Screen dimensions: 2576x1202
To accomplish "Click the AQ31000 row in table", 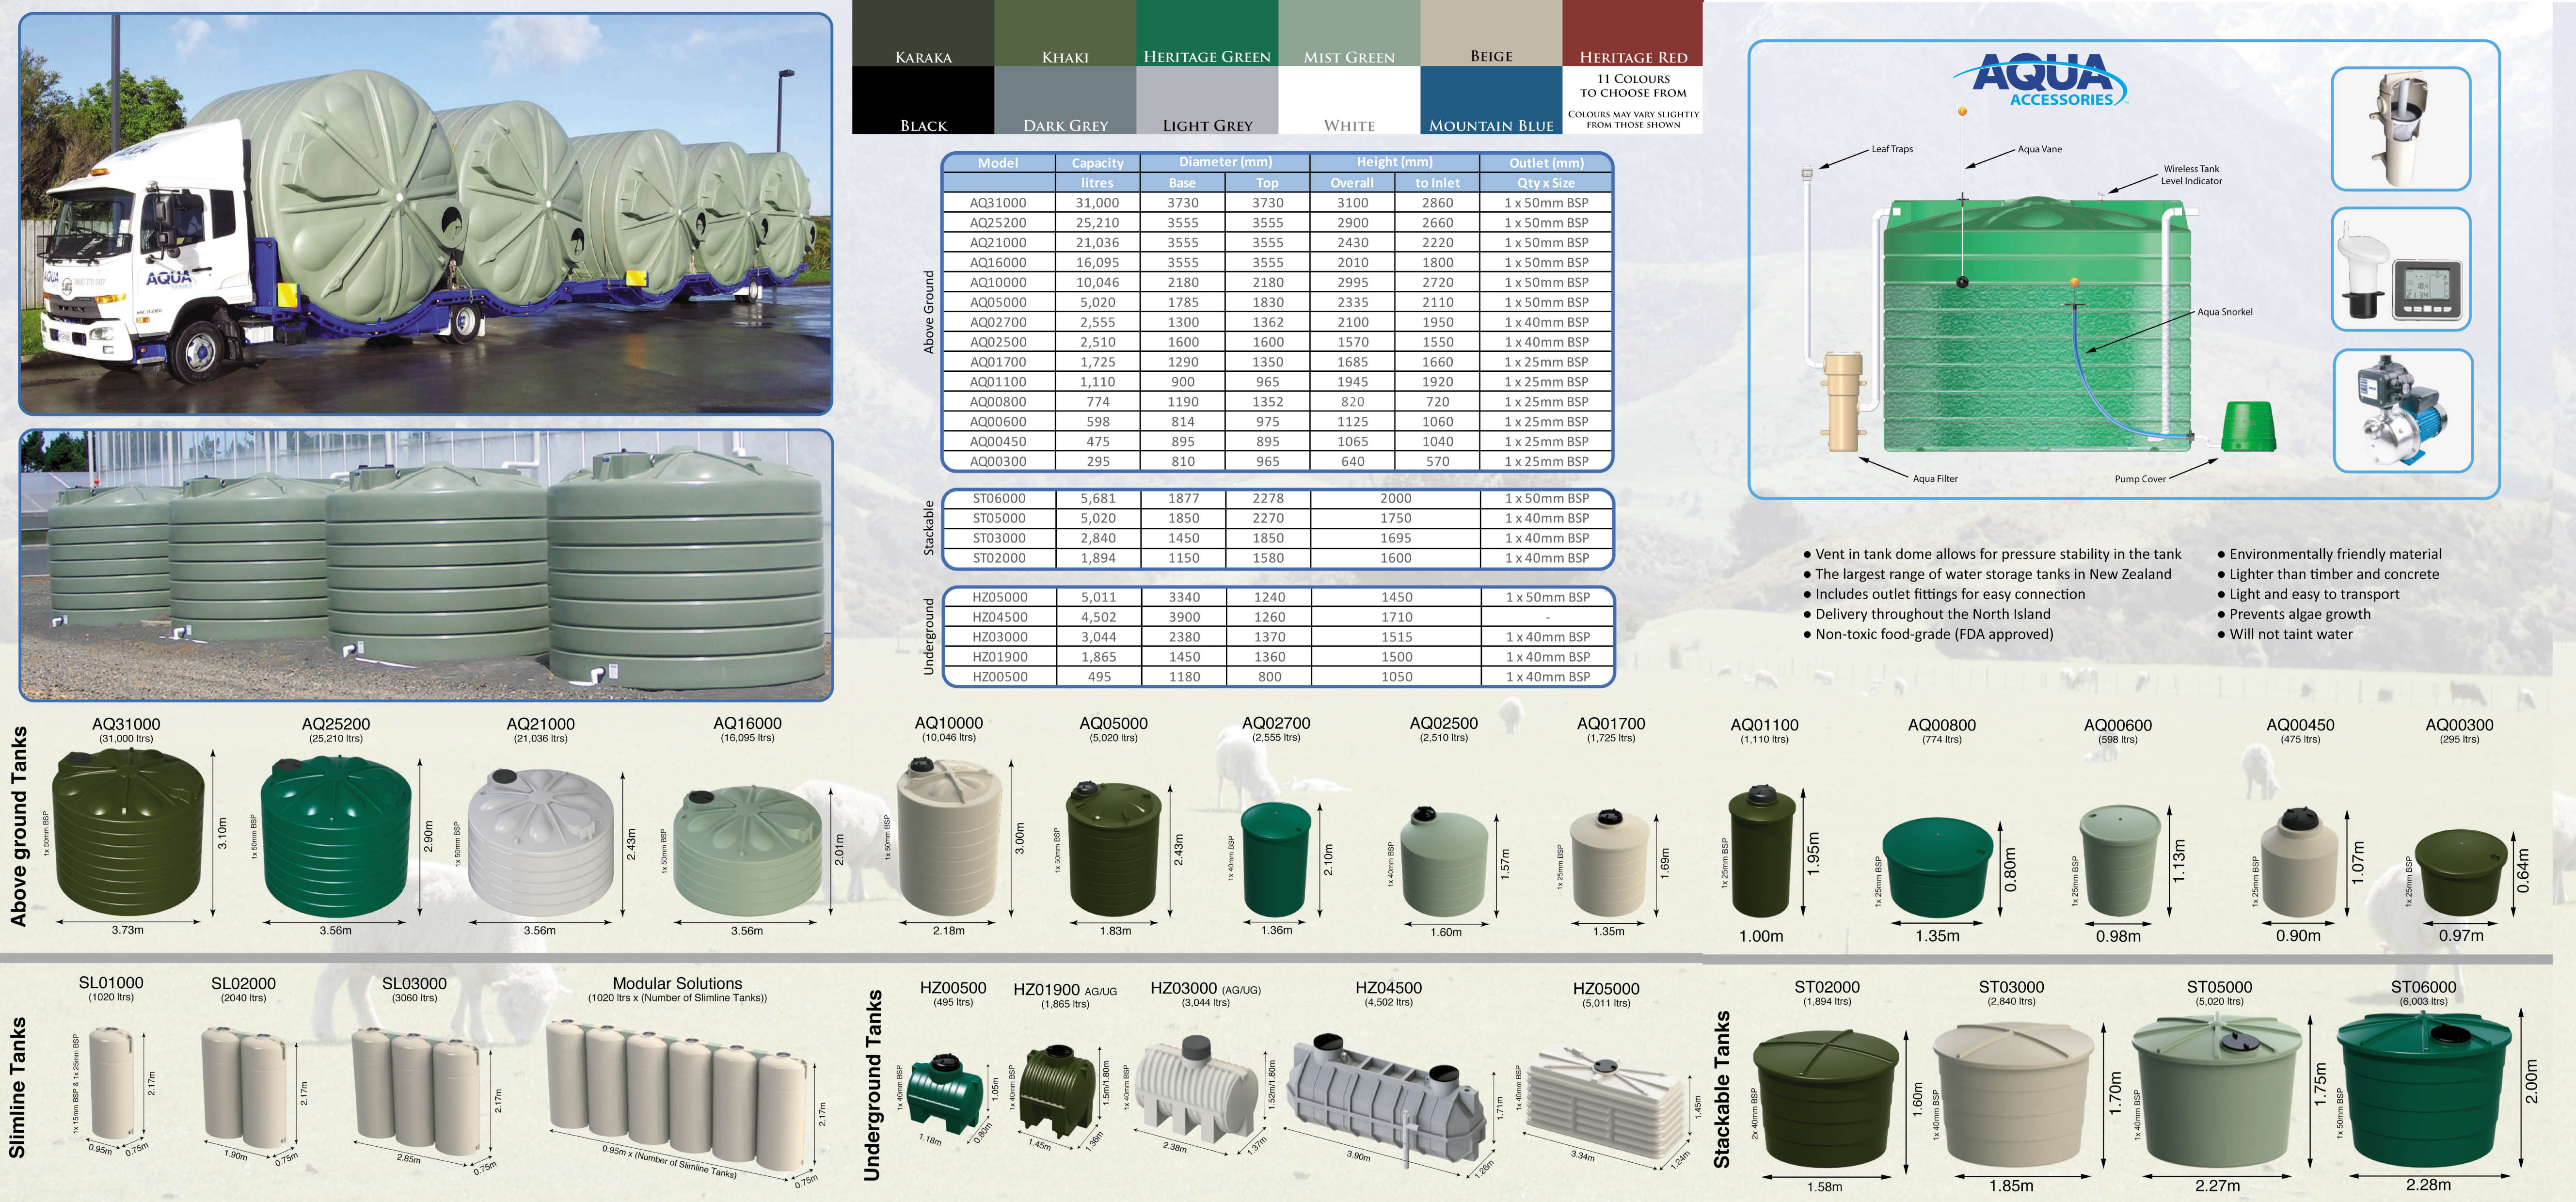I will coord(1278,202).
